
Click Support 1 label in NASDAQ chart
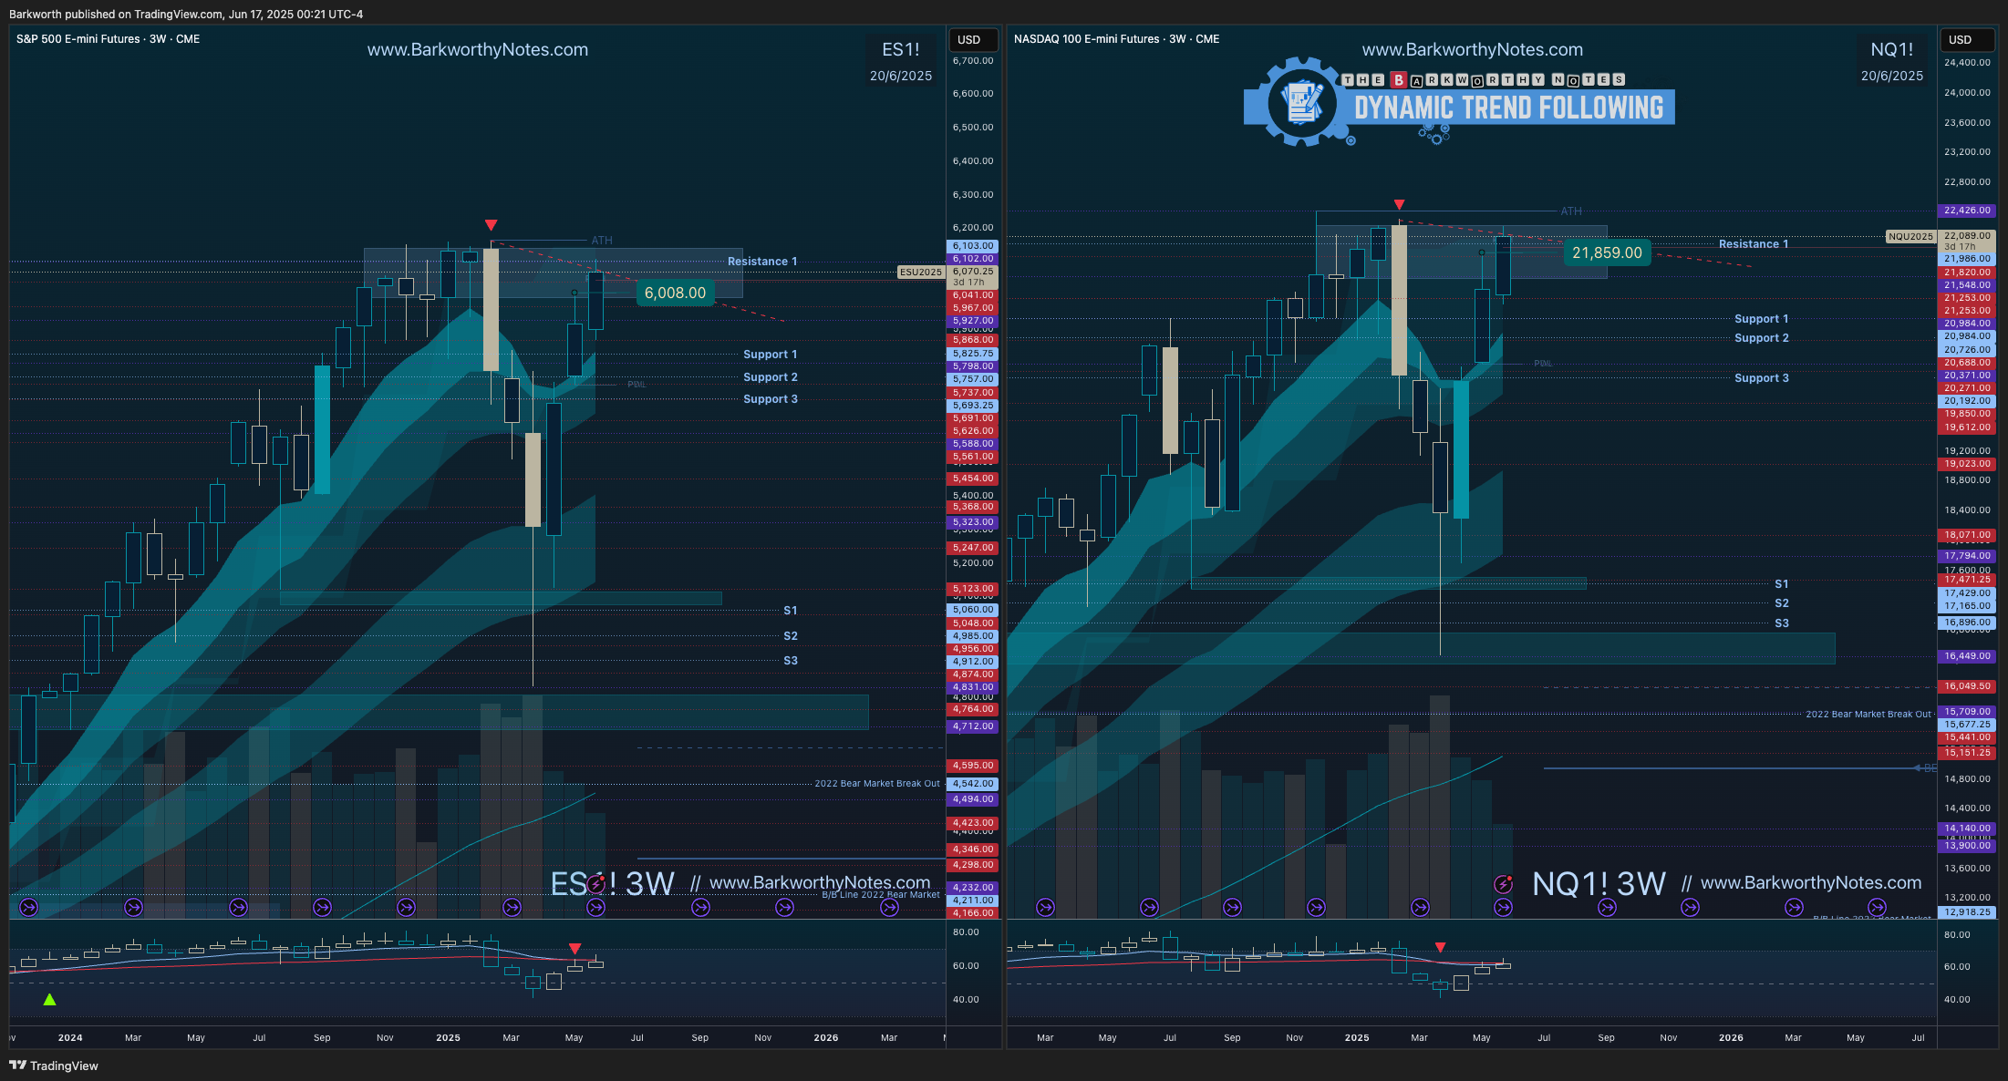(x=1762, y=319)
